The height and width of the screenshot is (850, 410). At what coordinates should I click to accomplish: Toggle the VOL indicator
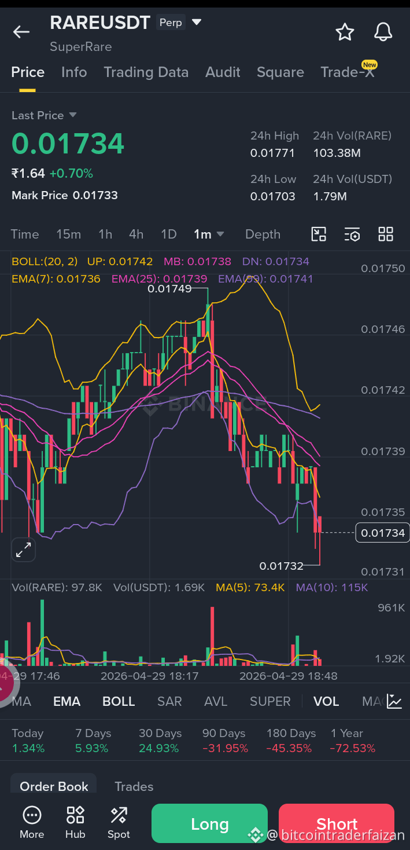coord(326,701)
